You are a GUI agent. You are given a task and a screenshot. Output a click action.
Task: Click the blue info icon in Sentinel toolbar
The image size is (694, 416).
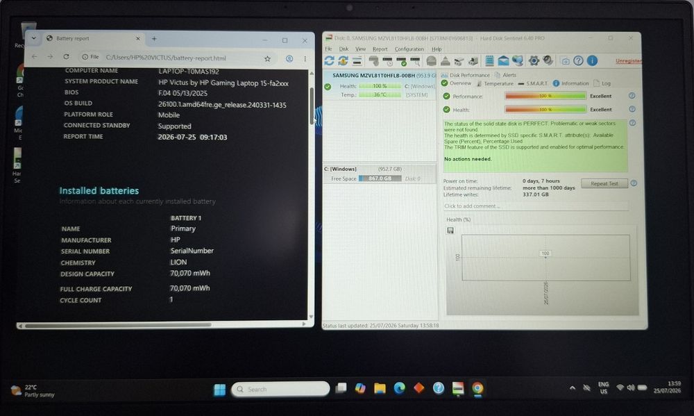click(592, 60)
